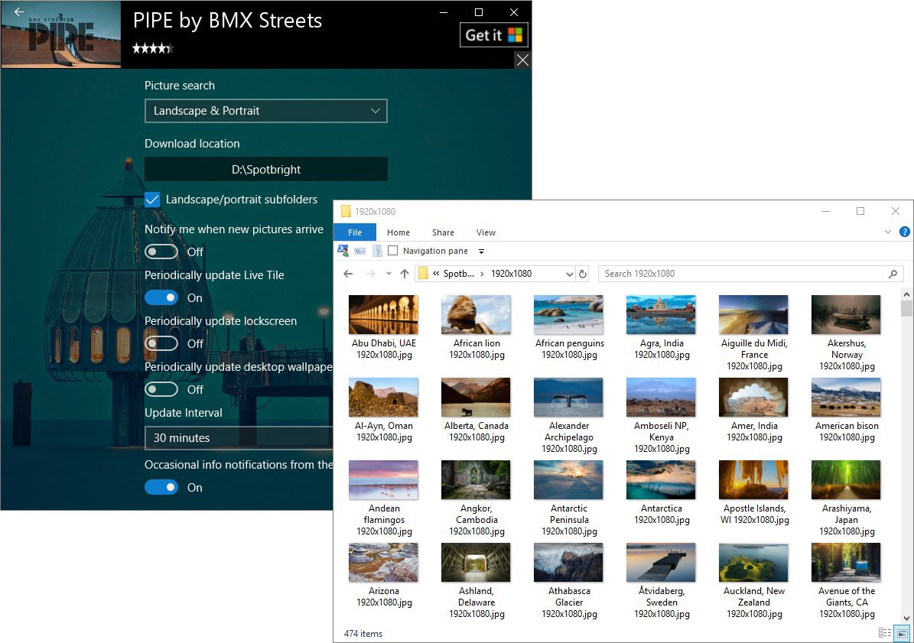The height and width of the screenshot is (643, 914).
Task: Open Explorer help question mark icon
Action: (x=905, y=232)
